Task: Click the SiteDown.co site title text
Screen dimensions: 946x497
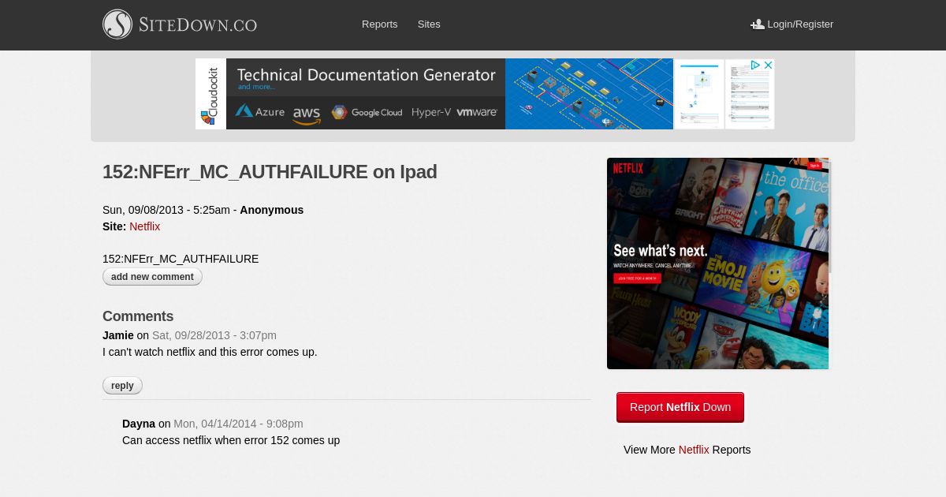Action: click(x=198, y=24)
